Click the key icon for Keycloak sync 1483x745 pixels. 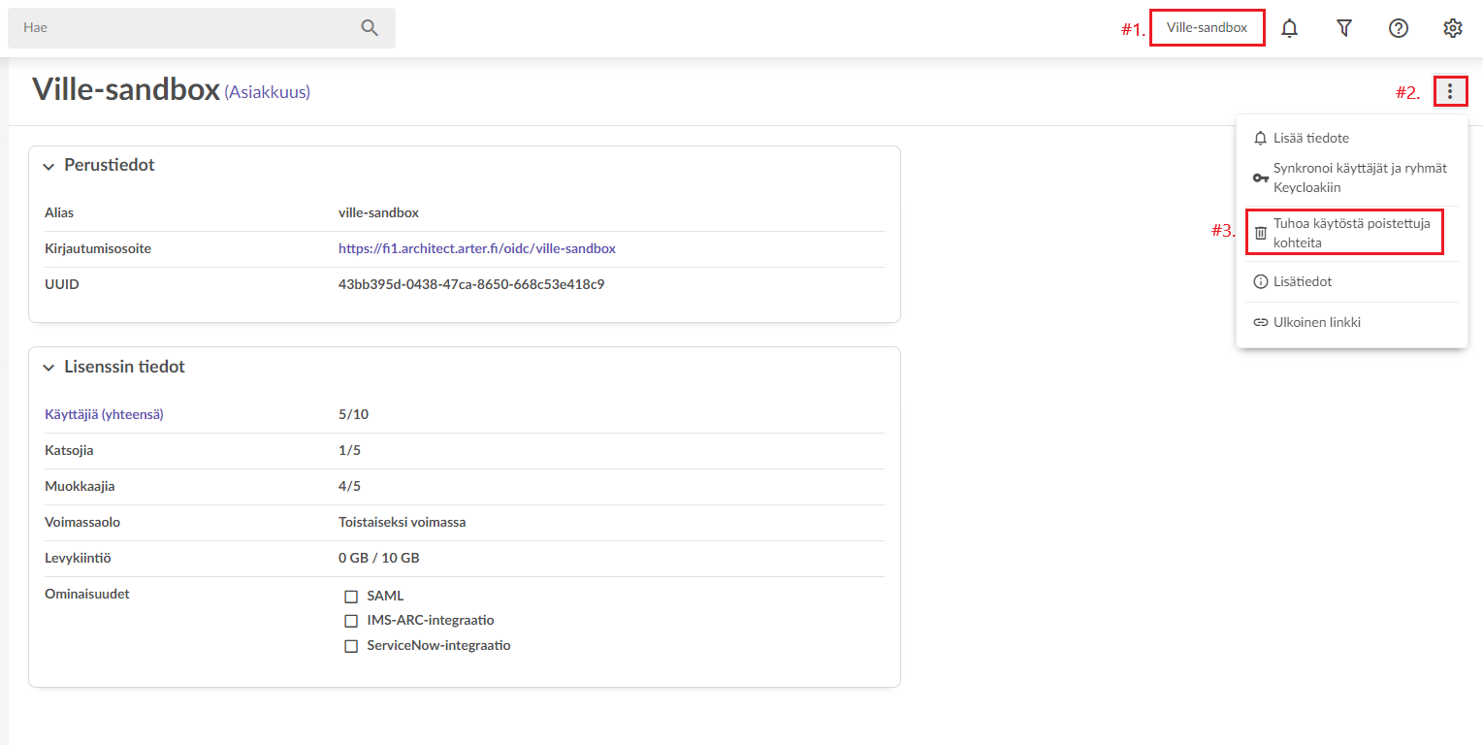1261,178
